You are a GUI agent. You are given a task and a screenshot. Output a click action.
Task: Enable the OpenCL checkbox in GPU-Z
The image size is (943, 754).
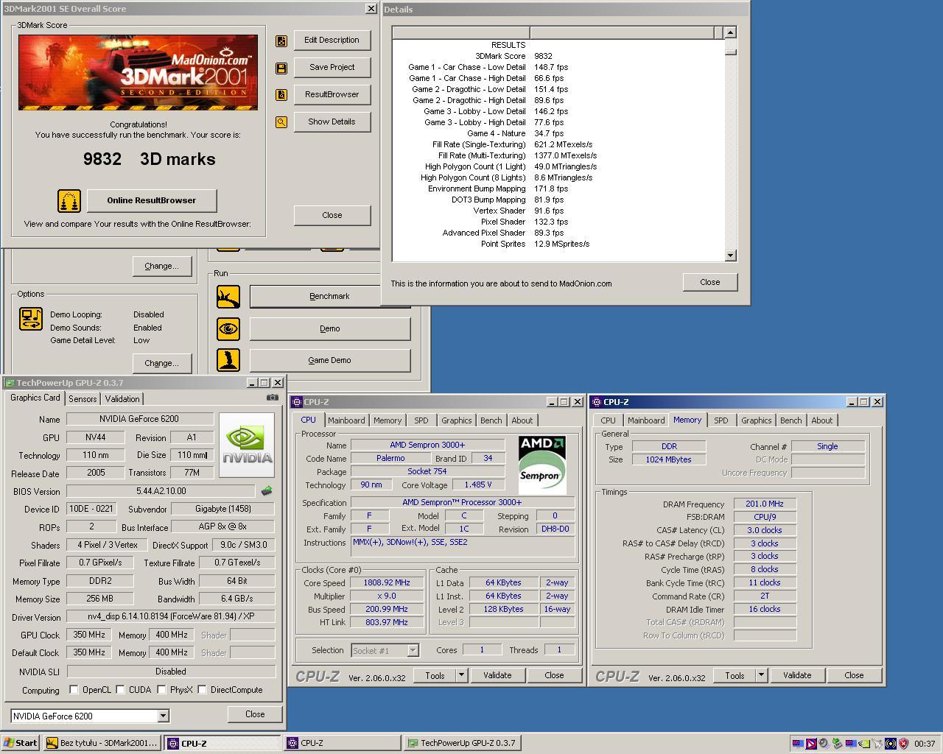pyautogui.click(x=74, y=690)
